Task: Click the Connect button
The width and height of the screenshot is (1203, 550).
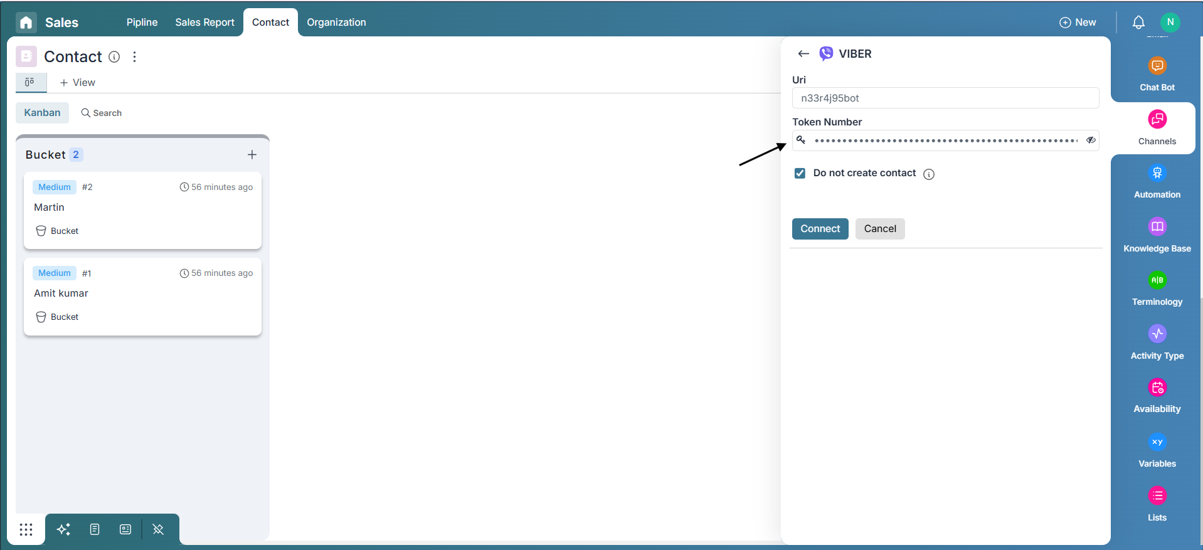Action: 820,229
